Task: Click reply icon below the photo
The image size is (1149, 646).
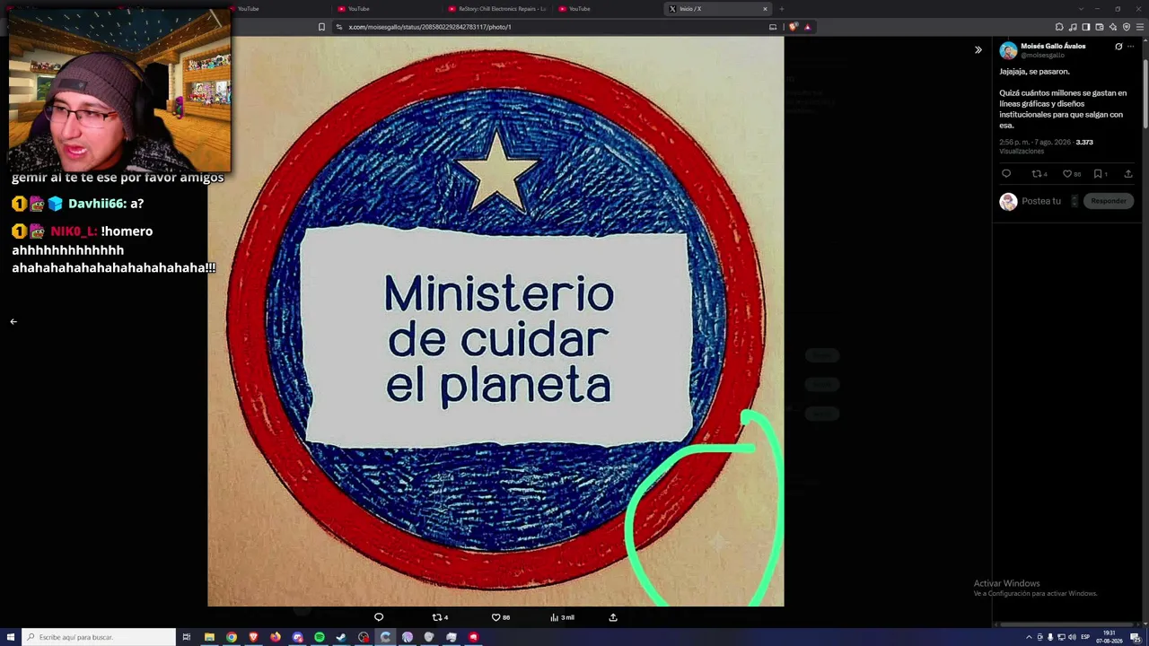Action: tap(379, 617)
